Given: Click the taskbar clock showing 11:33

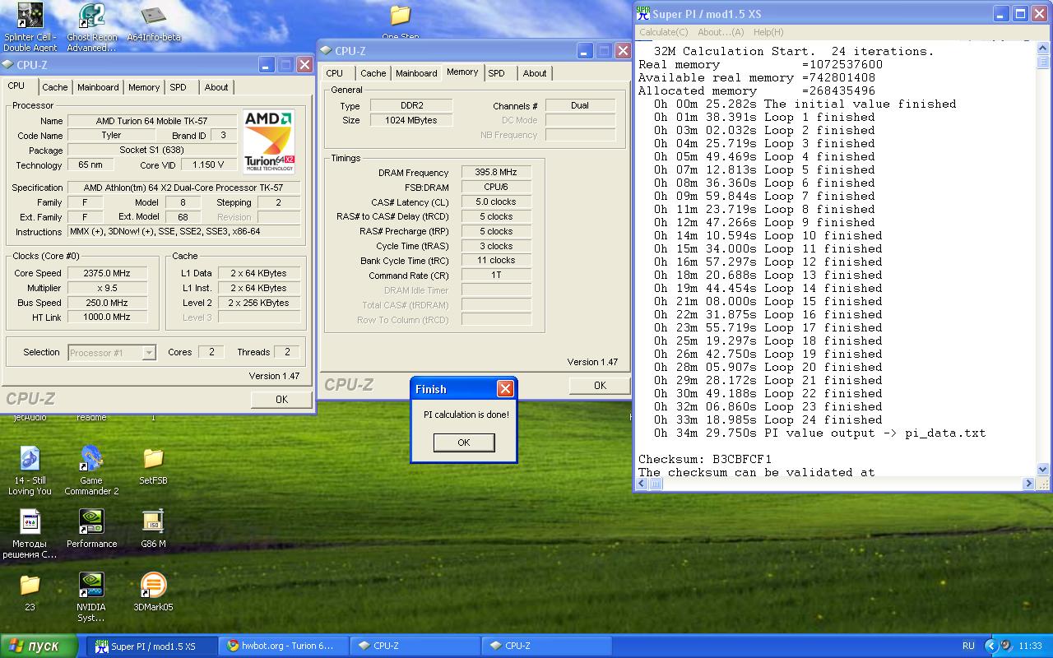Looking at the screenshot, I should tap(1030, 646).
